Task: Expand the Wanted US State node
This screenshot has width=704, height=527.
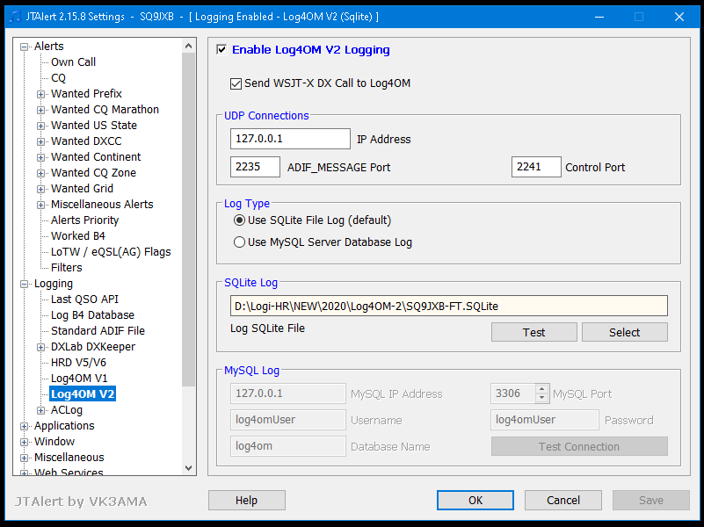Action: tap(40, 126)
